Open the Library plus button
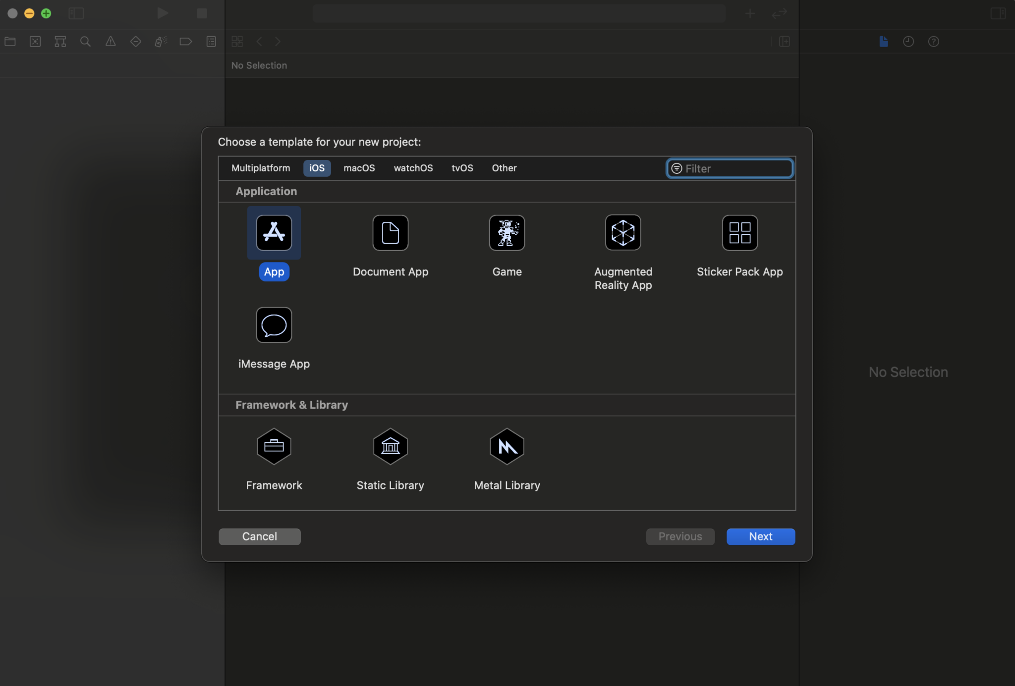The width and height of the screenshot is (1015, 686). [750, 13]
